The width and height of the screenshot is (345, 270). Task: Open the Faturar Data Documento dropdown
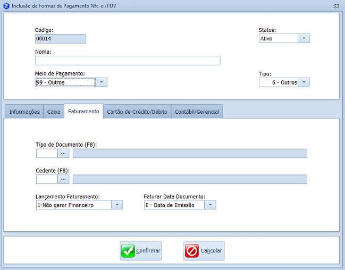(x=211, y=205)
